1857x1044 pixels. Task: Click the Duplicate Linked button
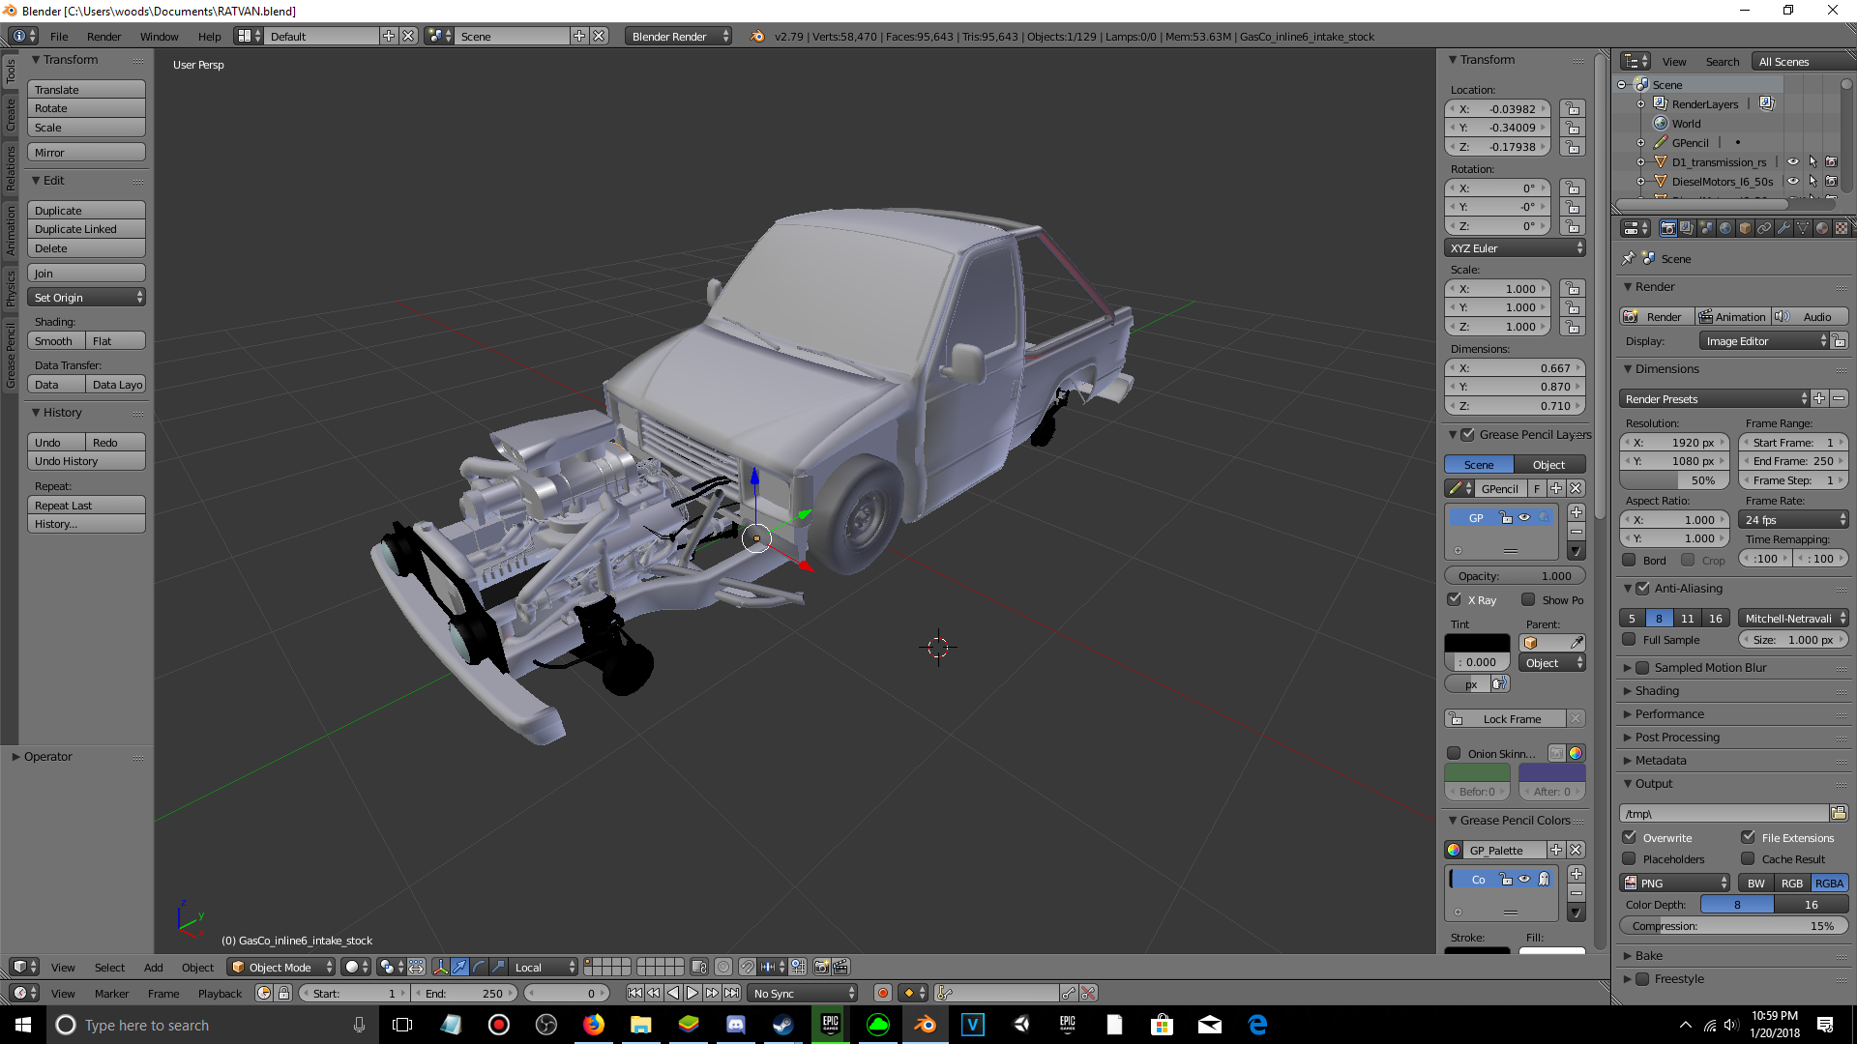(86, 229)
